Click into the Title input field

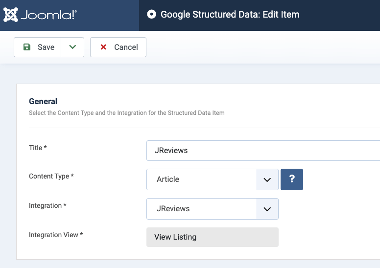tap(263, 151)
